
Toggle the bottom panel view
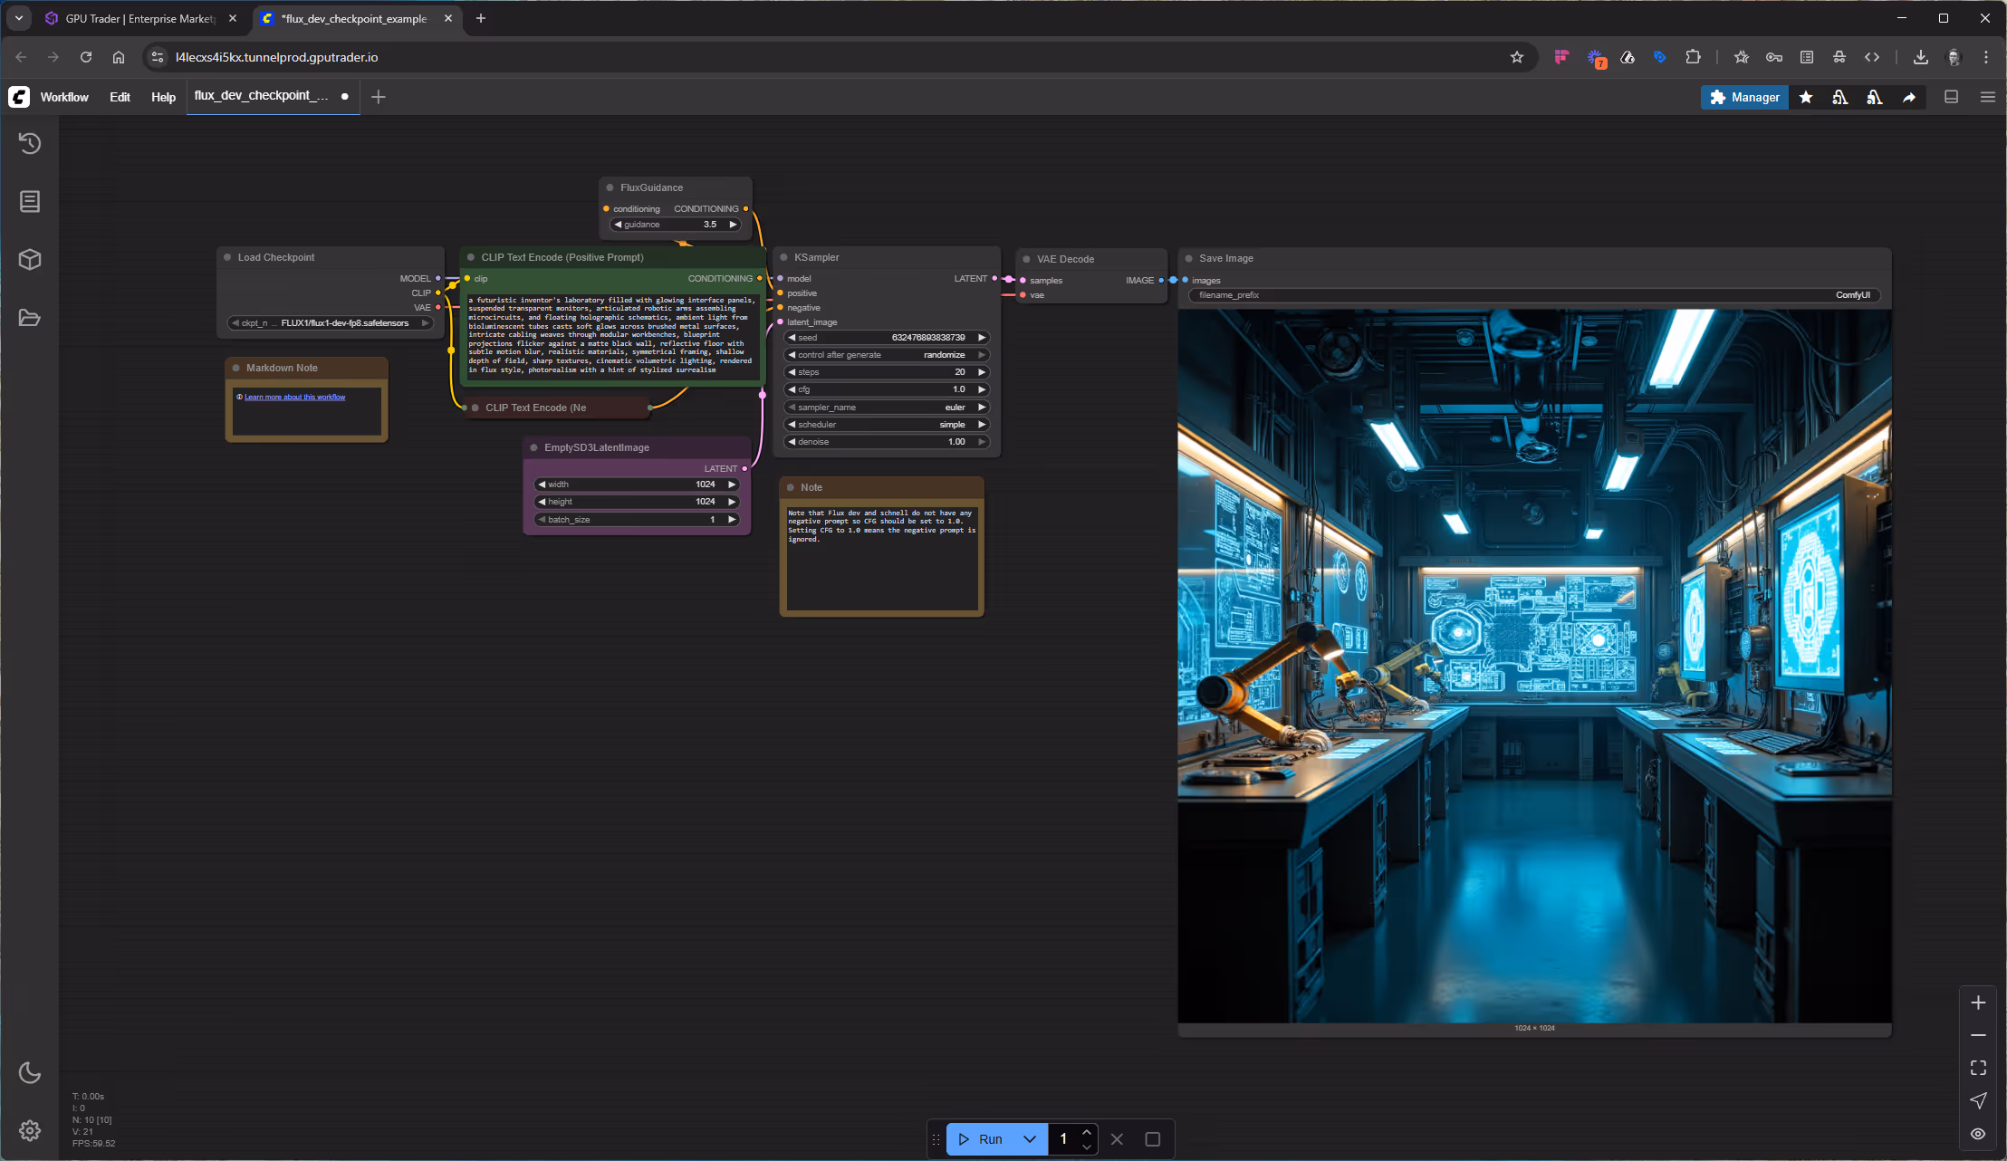pos(1950,97)
